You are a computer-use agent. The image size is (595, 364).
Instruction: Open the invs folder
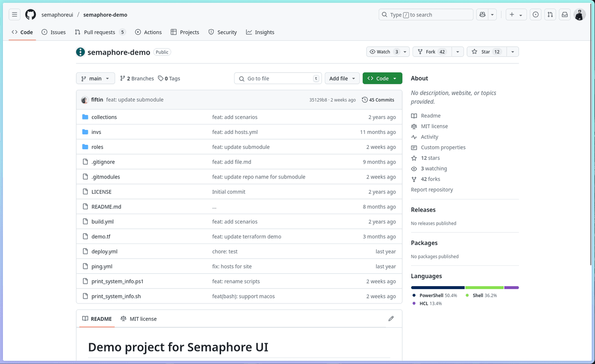[96, 132]
